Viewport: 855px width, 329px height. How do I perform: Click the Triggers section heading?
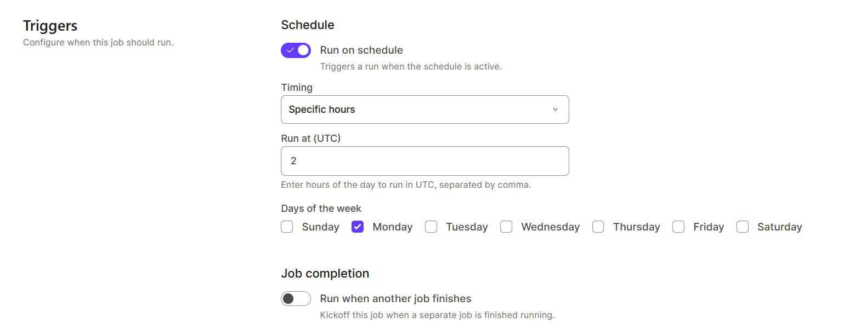(50, 25)
